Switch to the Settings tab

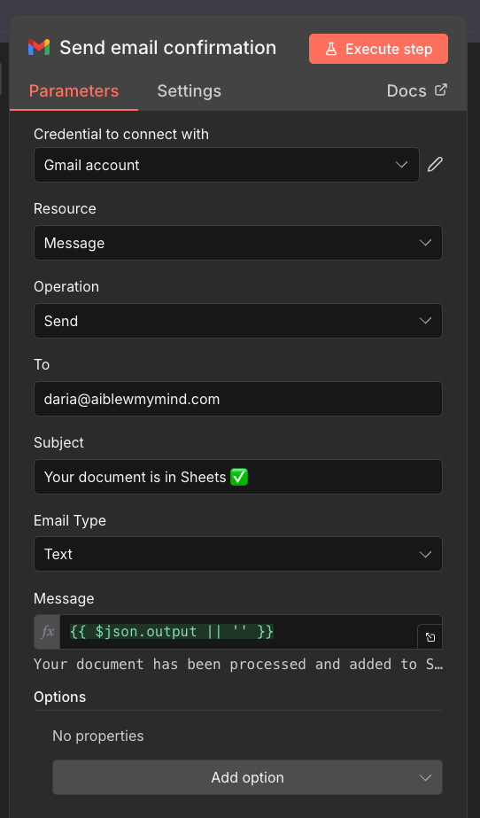[190, 90]
